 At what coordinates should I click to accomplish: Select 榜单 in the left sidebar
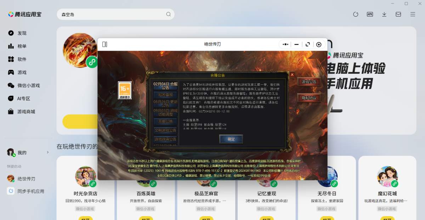(22, 46)
